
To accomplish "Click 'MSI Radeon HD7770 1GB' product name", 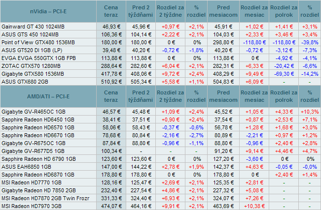I will coord(32,182).
